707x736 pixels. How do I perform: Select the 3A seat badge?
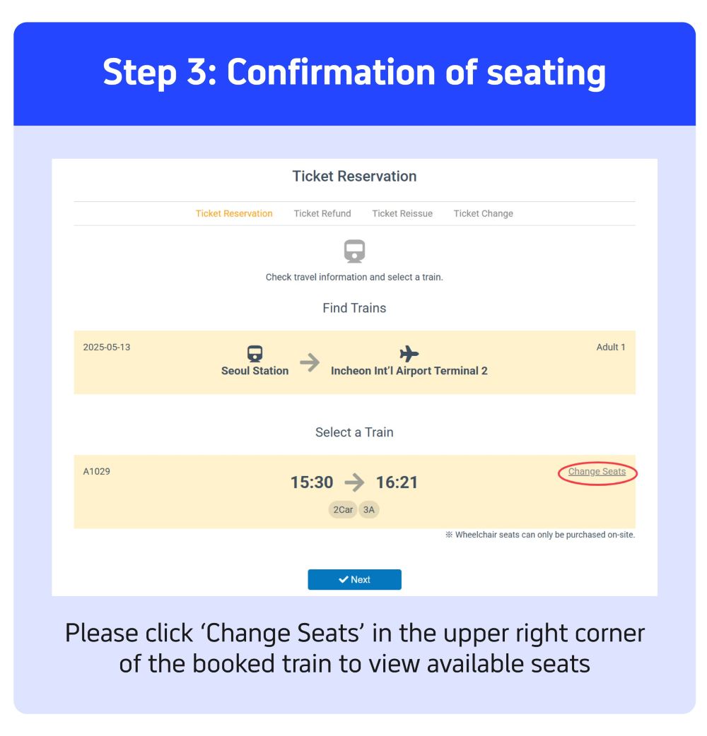pos(368,509)
